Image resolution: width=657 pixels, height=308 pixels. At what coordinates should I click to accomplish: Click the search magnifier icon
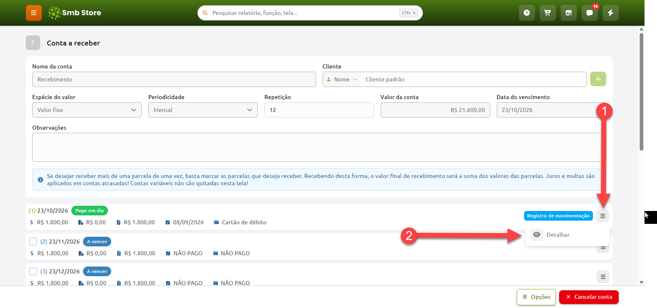coord(205,13)
